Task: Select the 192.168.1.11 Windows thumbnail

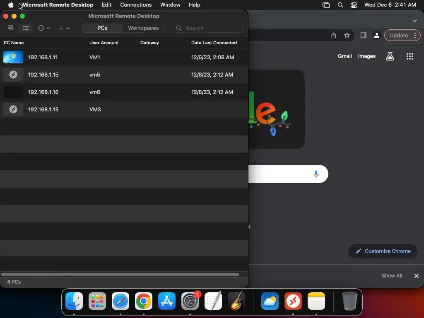Action: click(13, 57)
